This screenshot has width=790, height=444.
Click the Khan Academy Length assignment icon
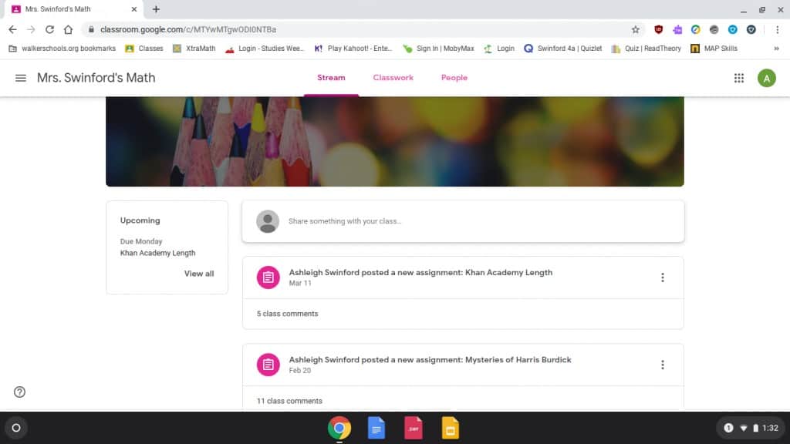[x=268, y=277]
